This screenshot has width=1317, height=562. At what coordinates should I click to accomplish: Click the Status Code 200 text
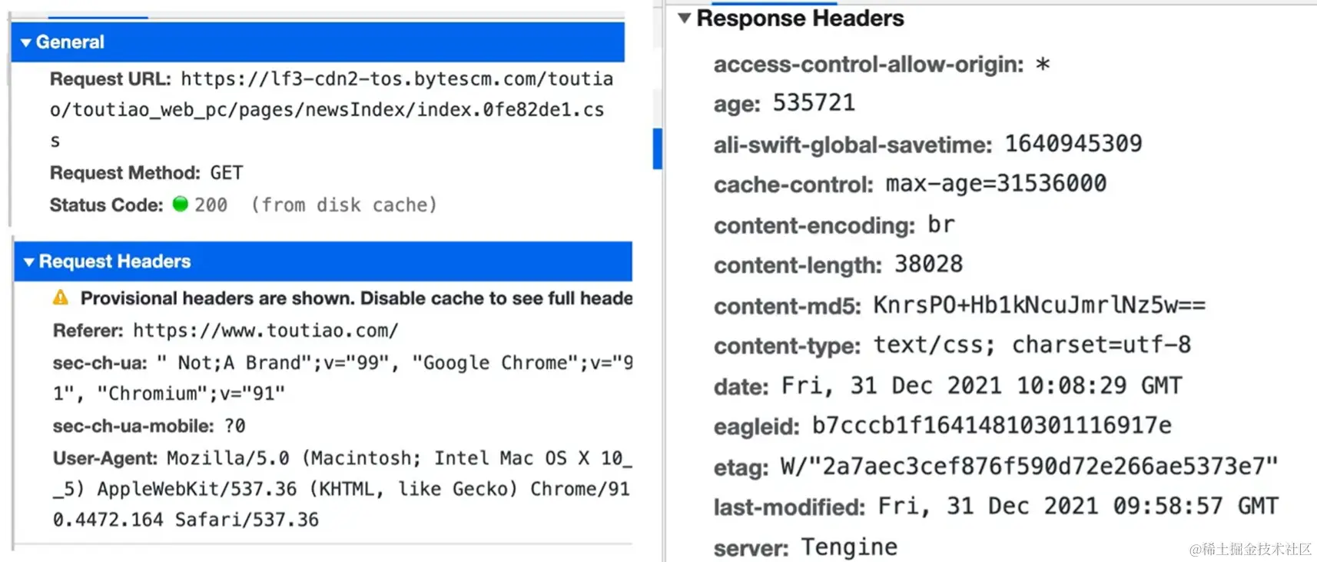click(211, 205)
